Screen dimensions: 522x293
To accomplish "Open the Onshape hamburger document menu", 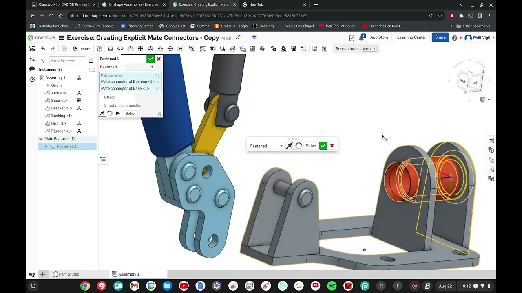I will [61, 38].
